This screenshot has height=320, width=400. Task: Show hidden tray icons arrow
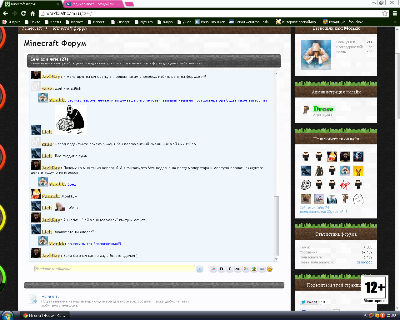[365, 316]
